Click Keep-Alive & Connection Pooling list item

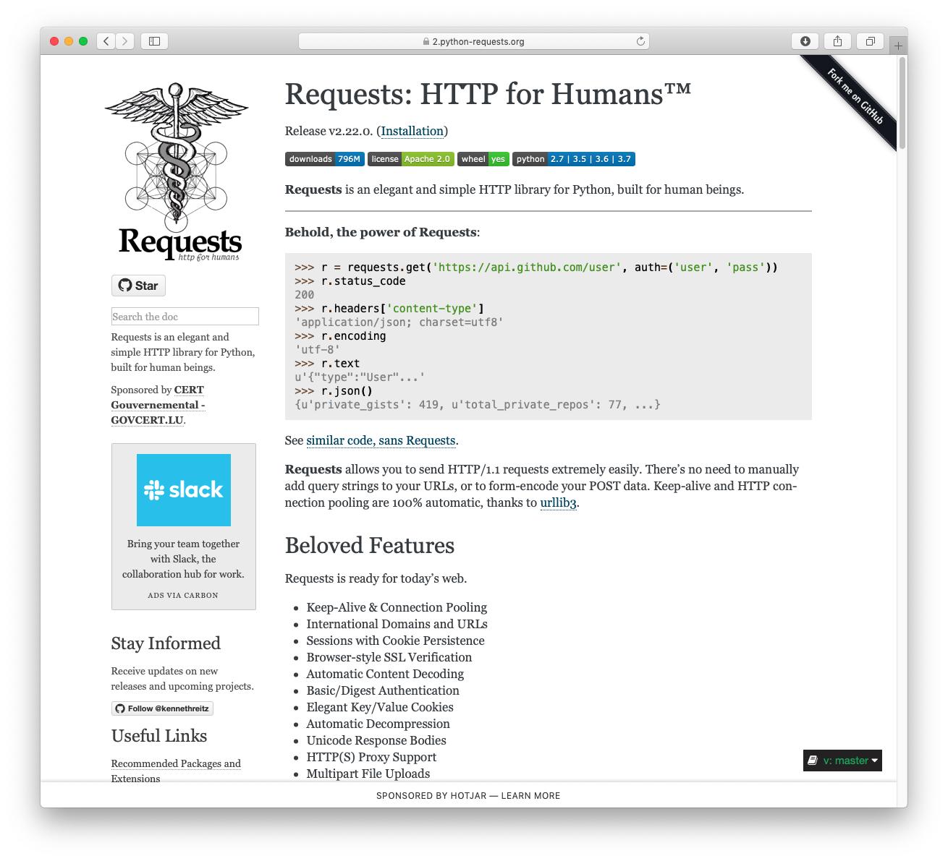click(x=397, y=607)
